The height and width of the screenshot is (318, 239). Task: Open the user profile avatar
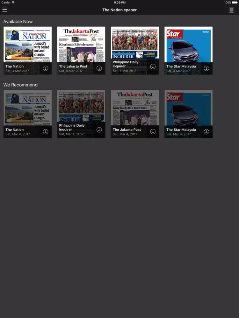(x=231, y=10)
